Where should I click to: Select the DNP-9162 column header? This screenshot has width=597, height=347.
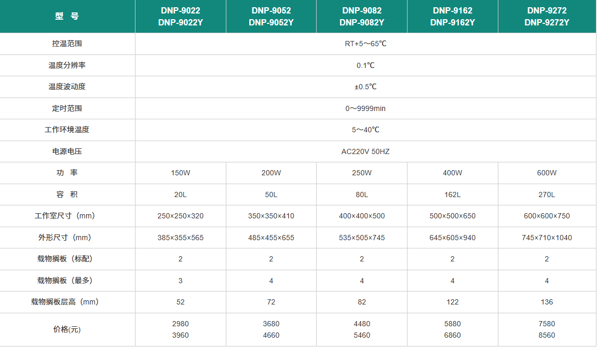point(452,16)
